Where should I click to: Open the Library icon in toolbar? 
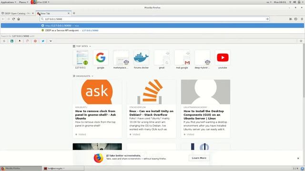click(291, 19)
